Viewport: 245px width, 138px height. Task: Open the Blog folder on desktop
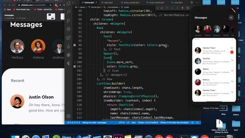tap(224, 110)
